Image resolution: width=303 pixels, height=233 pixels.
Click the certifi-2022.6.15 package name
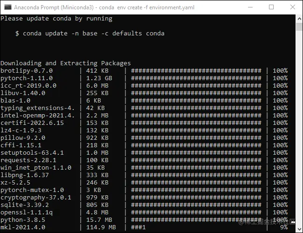32,123
